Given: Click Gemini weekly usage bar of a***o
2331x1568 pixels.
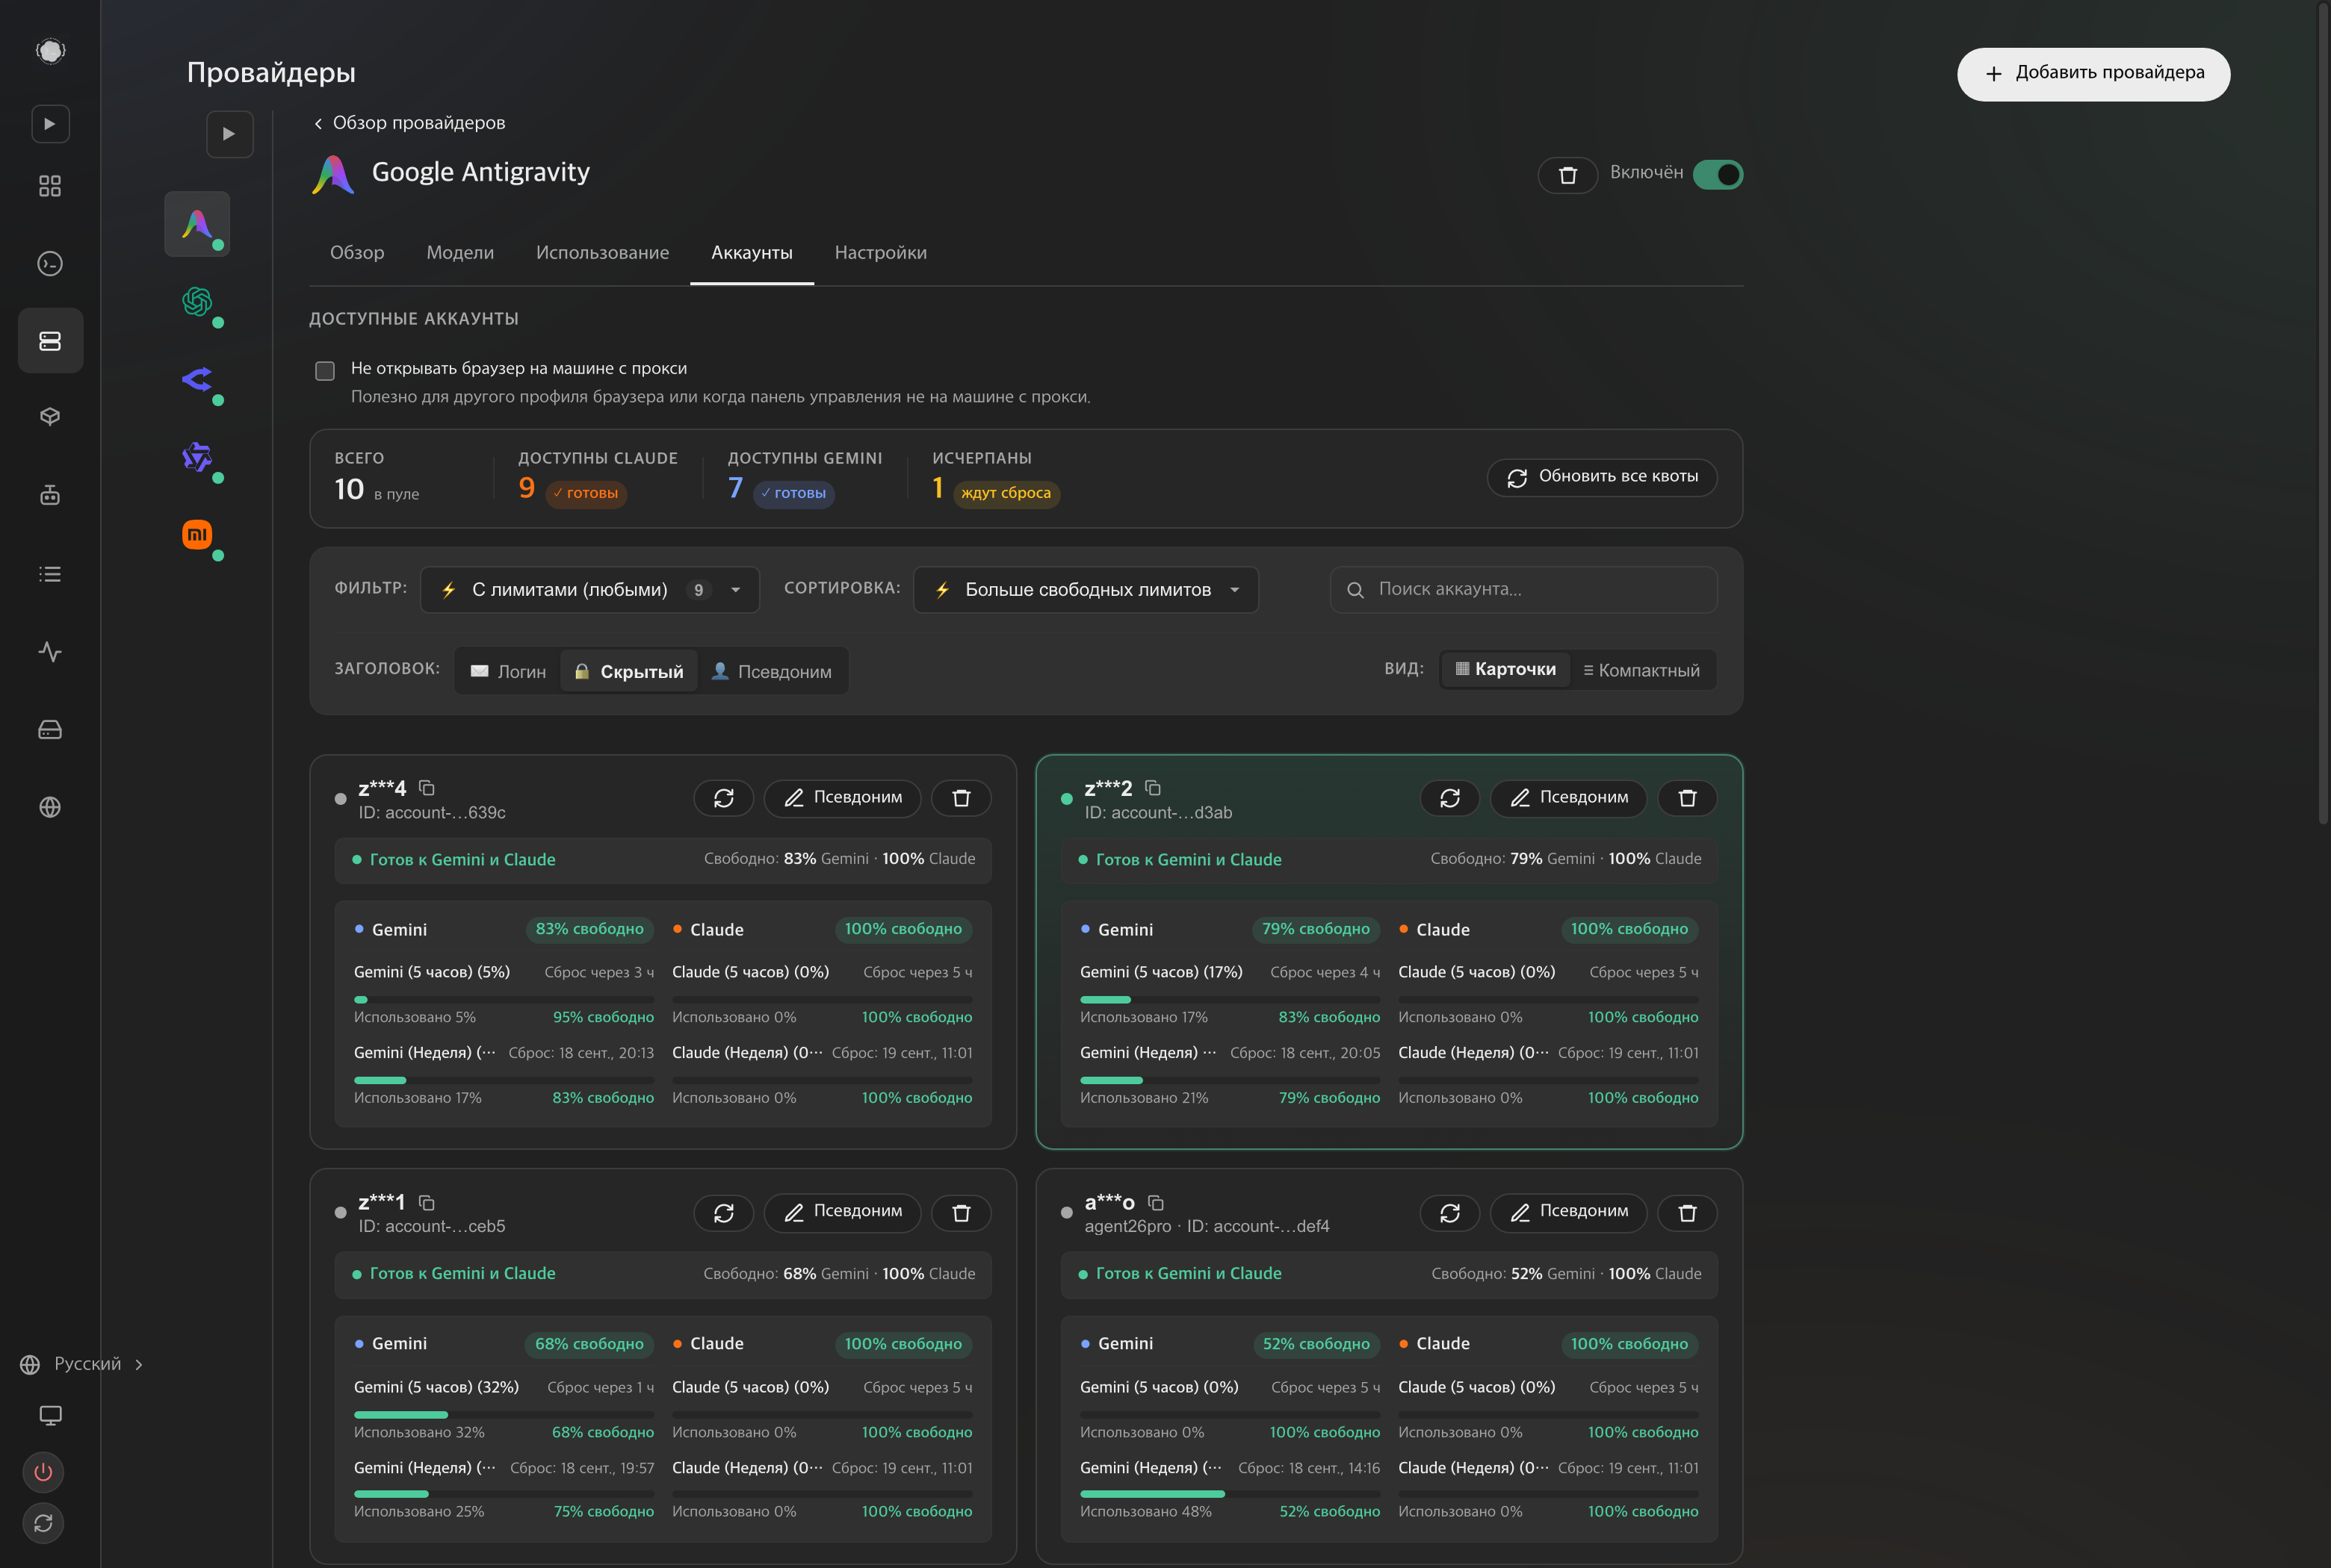Looking at the screenshot, I should point(1230,1494).
